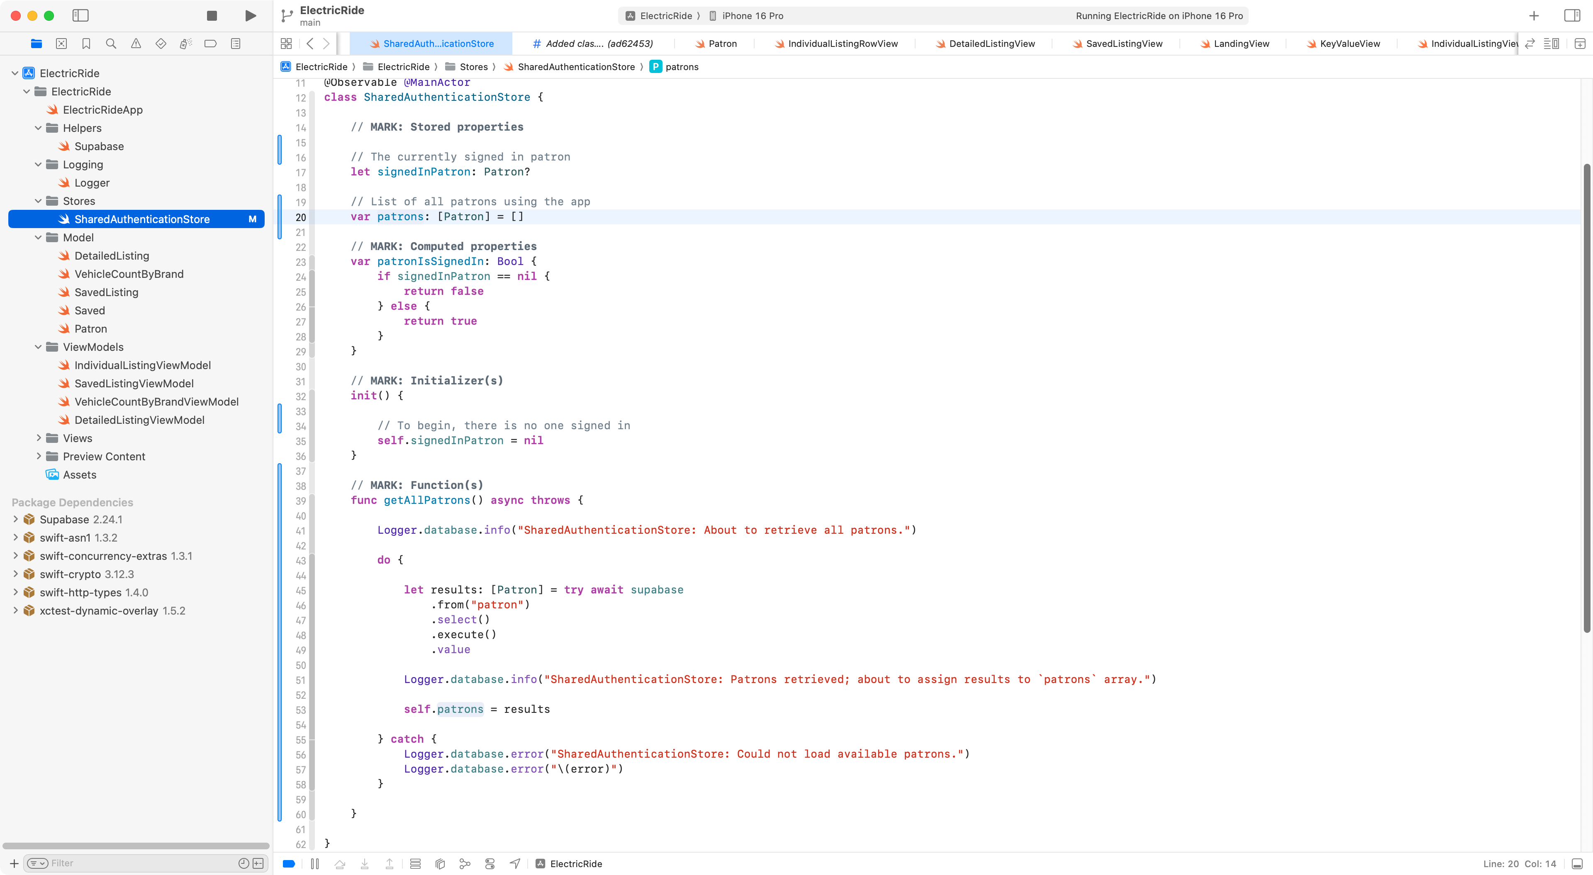
Task: Open the Bookmark navigator
Action: [x=86, y=43]
